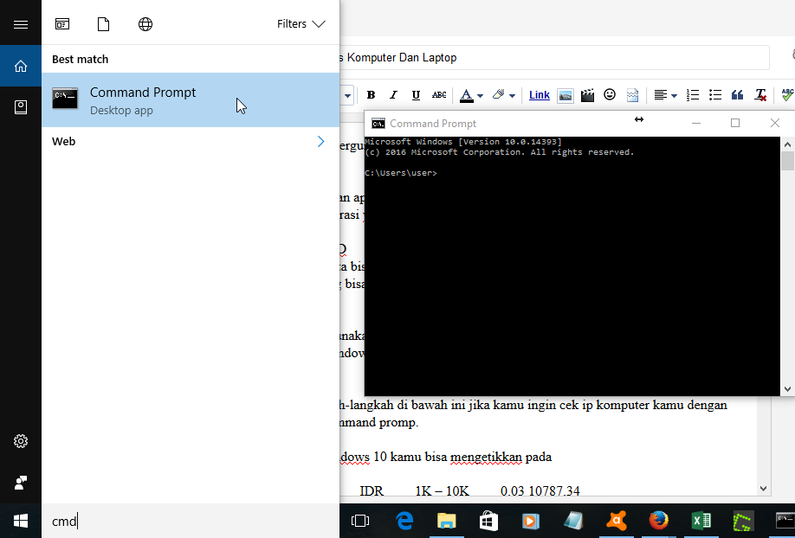
Task: Insert a hyperlink with the Link button
Action: [539, 95]
